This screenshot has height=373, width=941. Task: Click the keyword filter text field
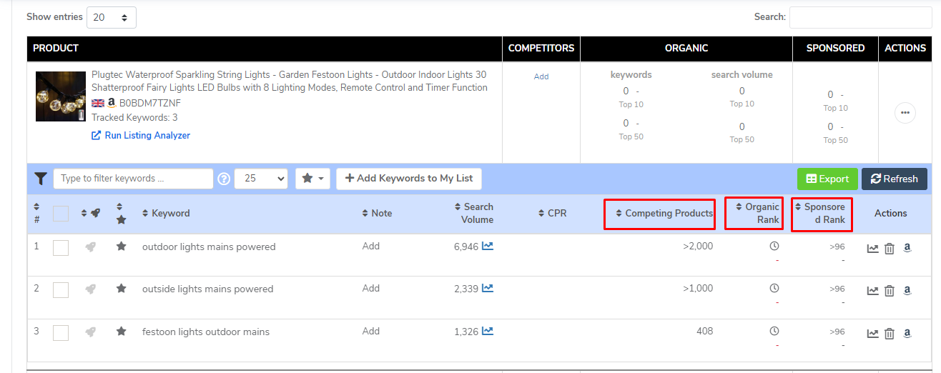133,179
